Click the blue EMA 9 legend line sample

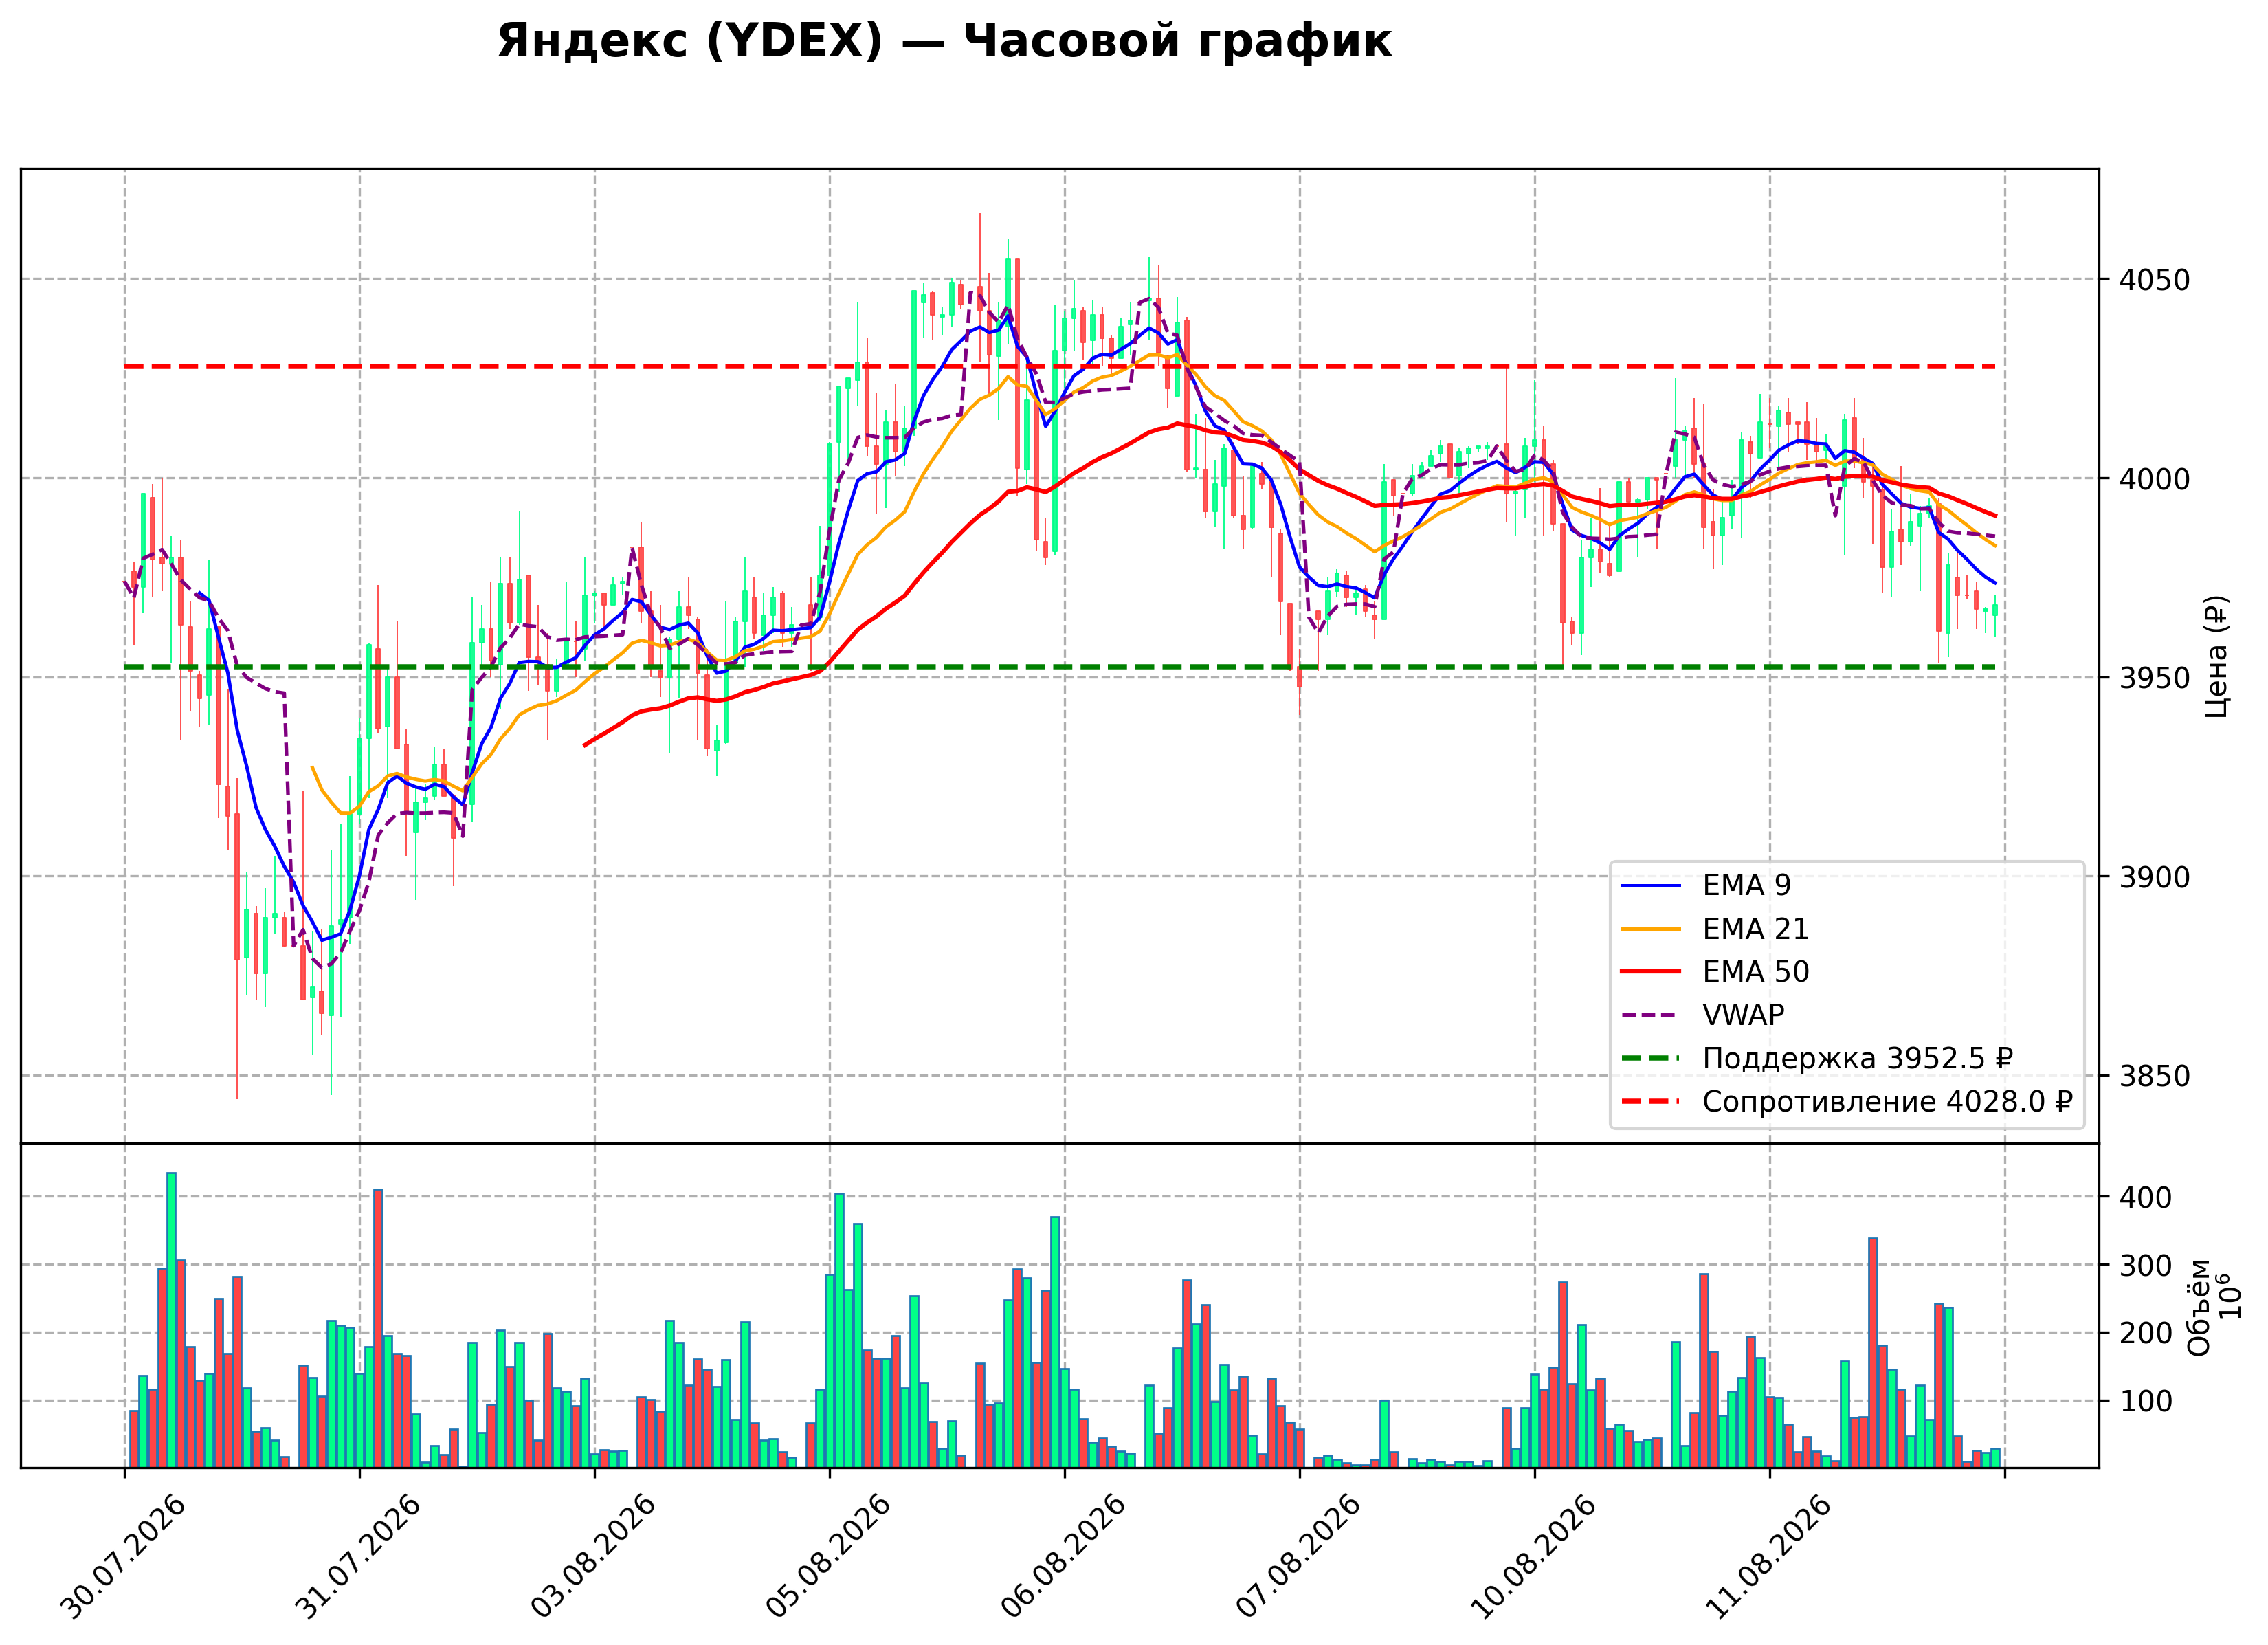click(x=1650, y=886)
